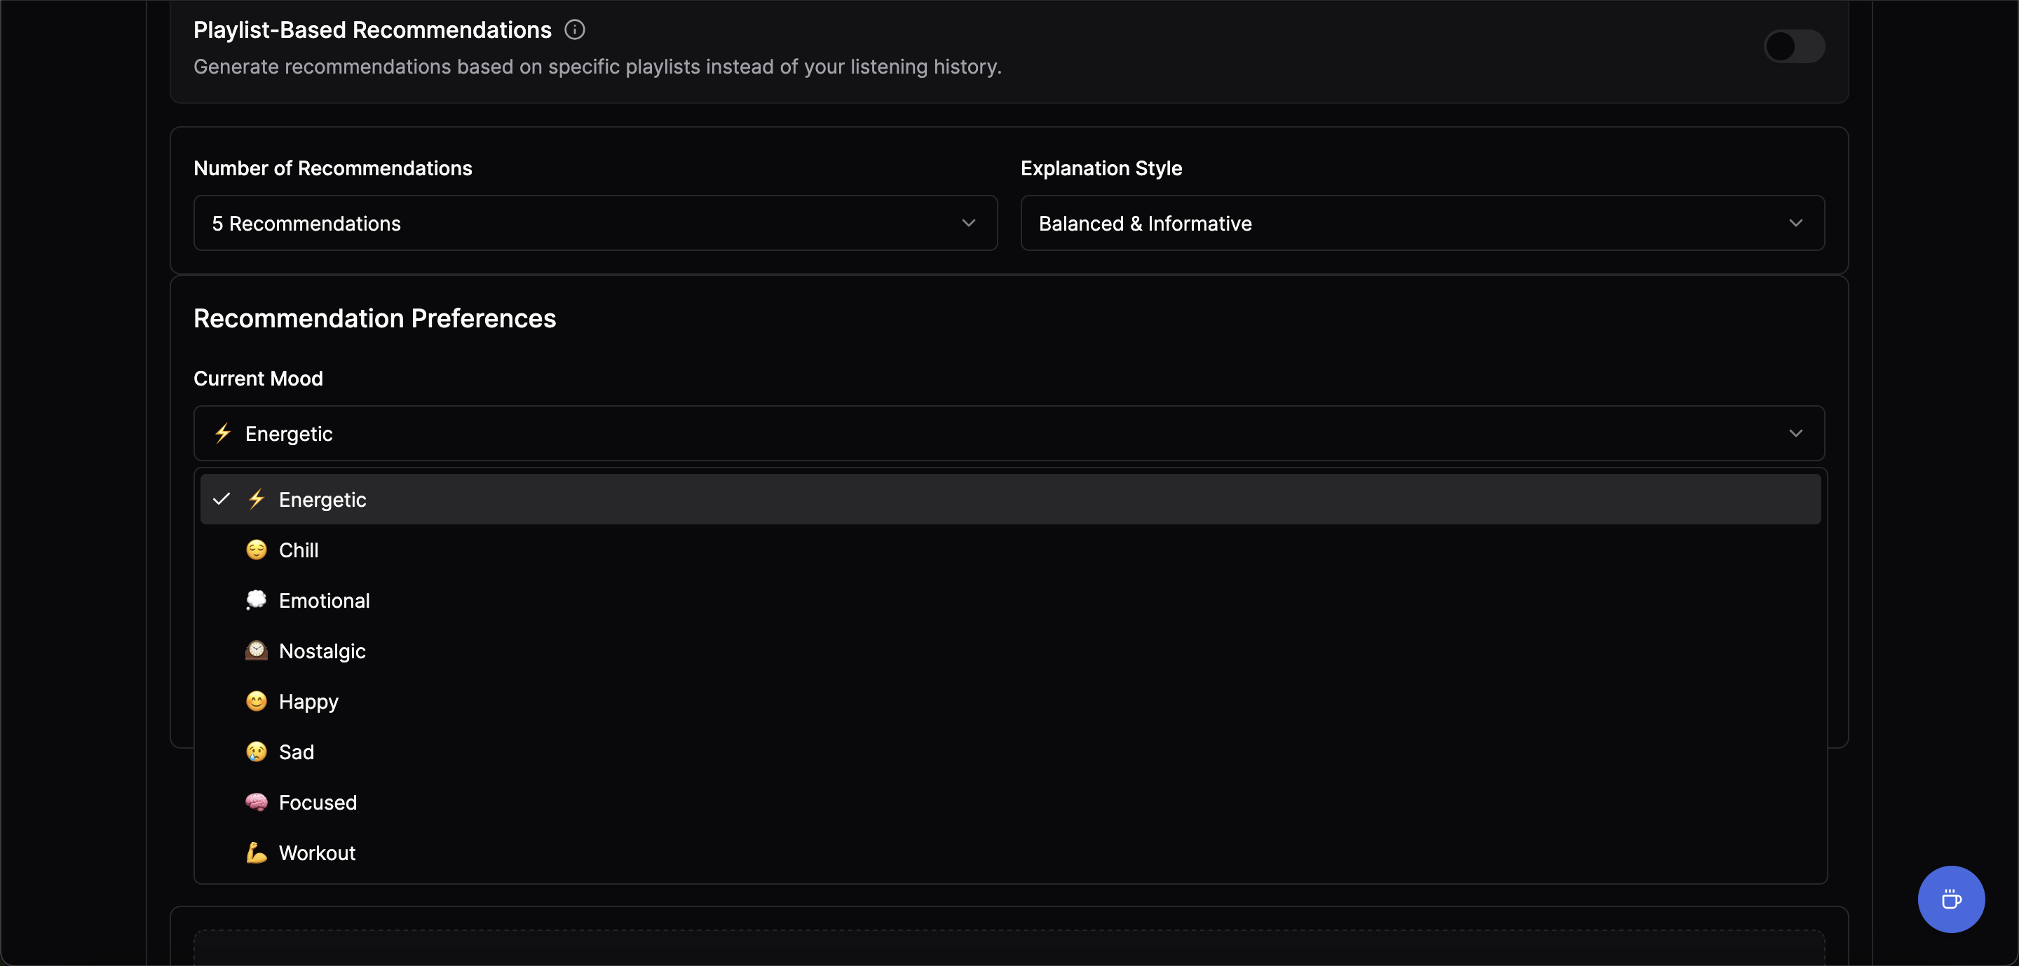Choose Workout in the mood list
Viewport: 2019px width, 966px height.
(x=317, y=853)
